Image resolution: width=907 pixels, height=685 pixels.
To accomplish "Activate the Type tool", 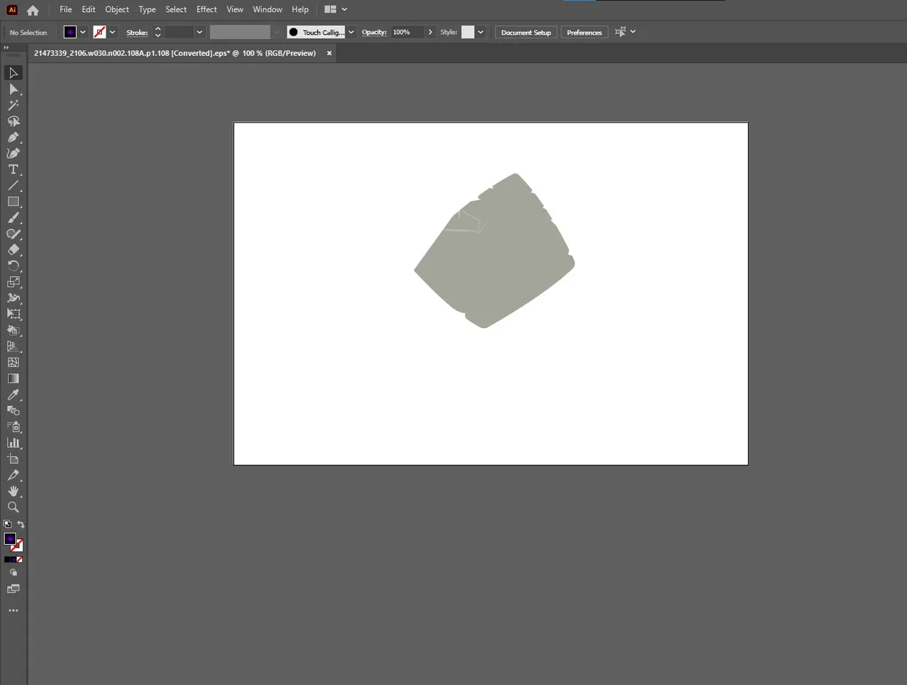I will pos(13,169).
